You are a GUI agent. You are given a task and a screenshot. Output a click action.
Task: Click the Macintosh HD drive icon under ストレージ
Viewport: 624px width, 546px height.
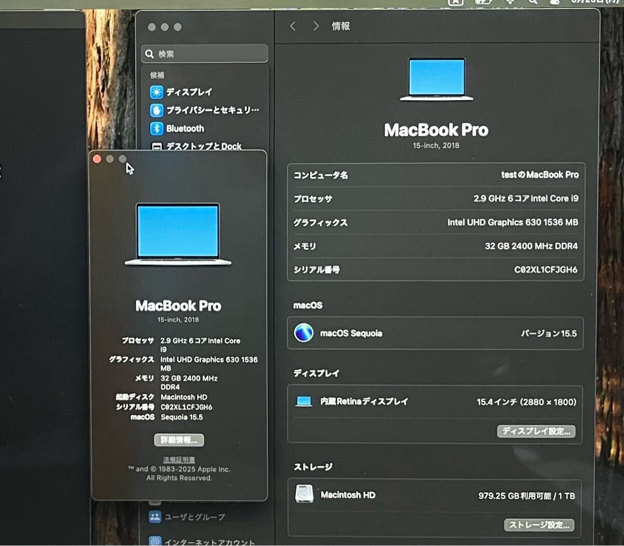[x=304, y=494]
